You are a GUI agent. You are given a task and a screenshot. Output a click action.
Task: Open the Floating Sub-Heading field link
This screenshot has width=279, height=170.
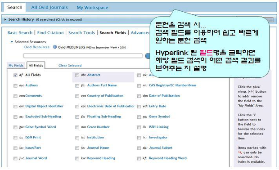pos(104,116)
